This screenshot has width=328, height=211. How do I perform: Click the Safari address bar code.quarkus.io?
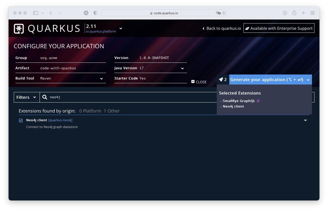click(164, 13)
